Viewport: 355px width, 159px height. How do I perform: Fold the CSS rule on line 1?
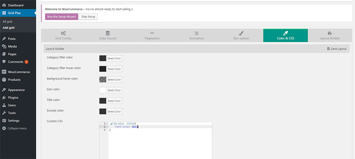pyautogui.click(x=106, y=123)
